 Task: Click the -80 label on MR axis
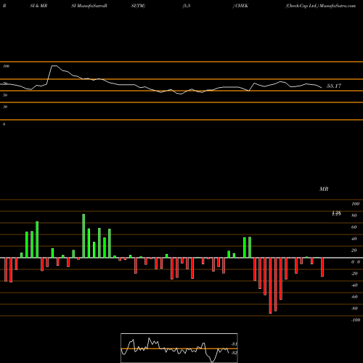354,309
